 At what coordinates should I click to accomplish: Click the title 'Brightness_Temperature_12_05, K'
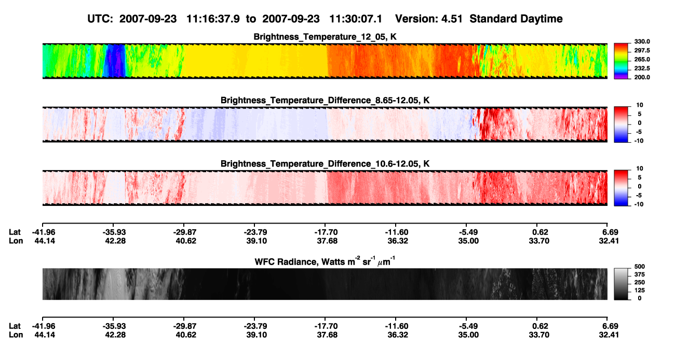coord(325,37)
